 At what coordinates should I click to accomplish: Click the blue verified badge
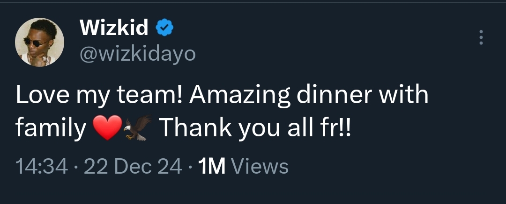pos(164,29)
